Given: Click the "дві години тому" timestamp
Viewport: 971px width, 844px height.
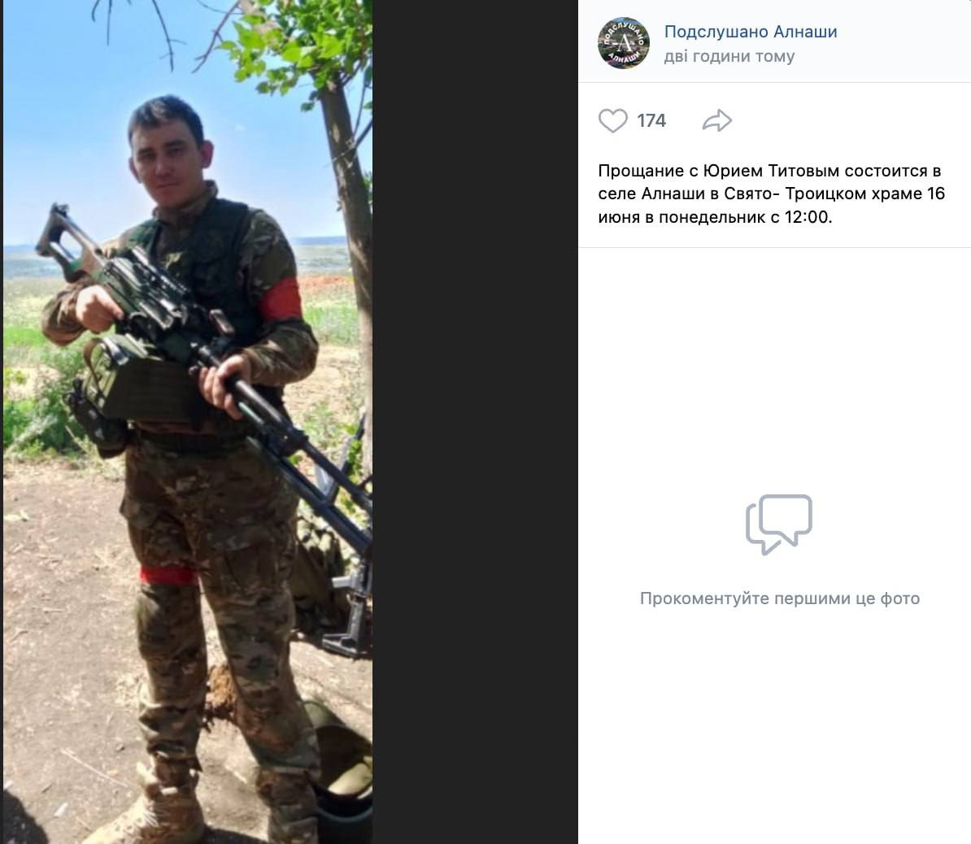Looking at the screenshot, I should (x=729, y=56).
